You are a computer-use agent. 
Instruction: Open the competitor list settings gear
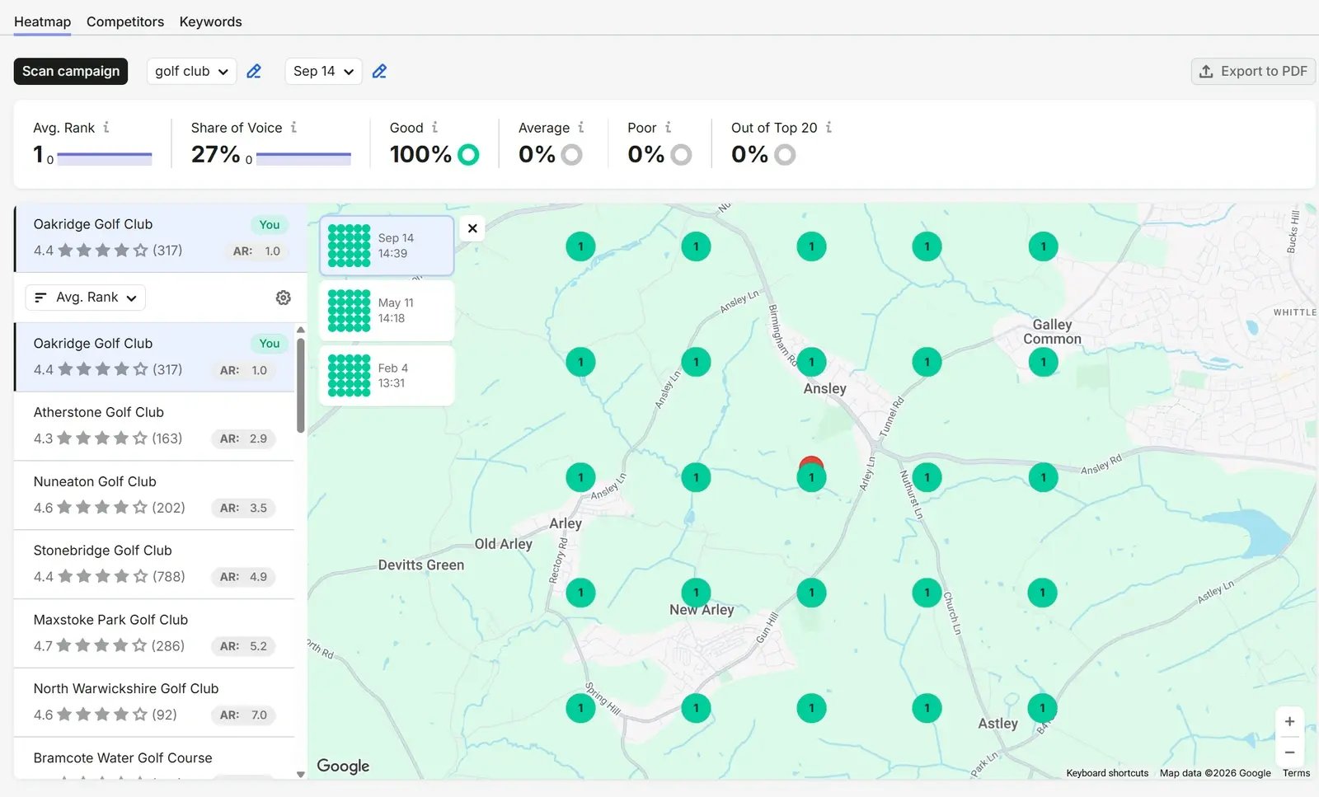pos(283,298)
